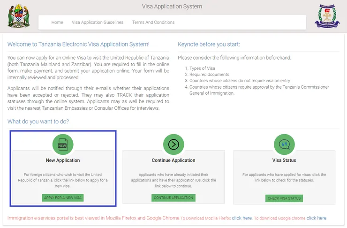Viewport: 347px width, 228px height.
Task: Select 'Countries whose citizens do not require visa' item
Action: point(240,81)
